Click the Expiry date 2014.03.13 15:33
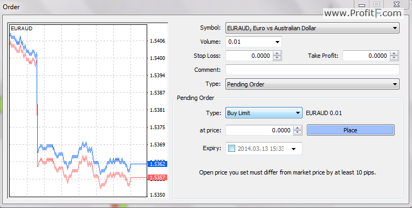This screenshot has width=412, height=208. (x=260, y=149)
